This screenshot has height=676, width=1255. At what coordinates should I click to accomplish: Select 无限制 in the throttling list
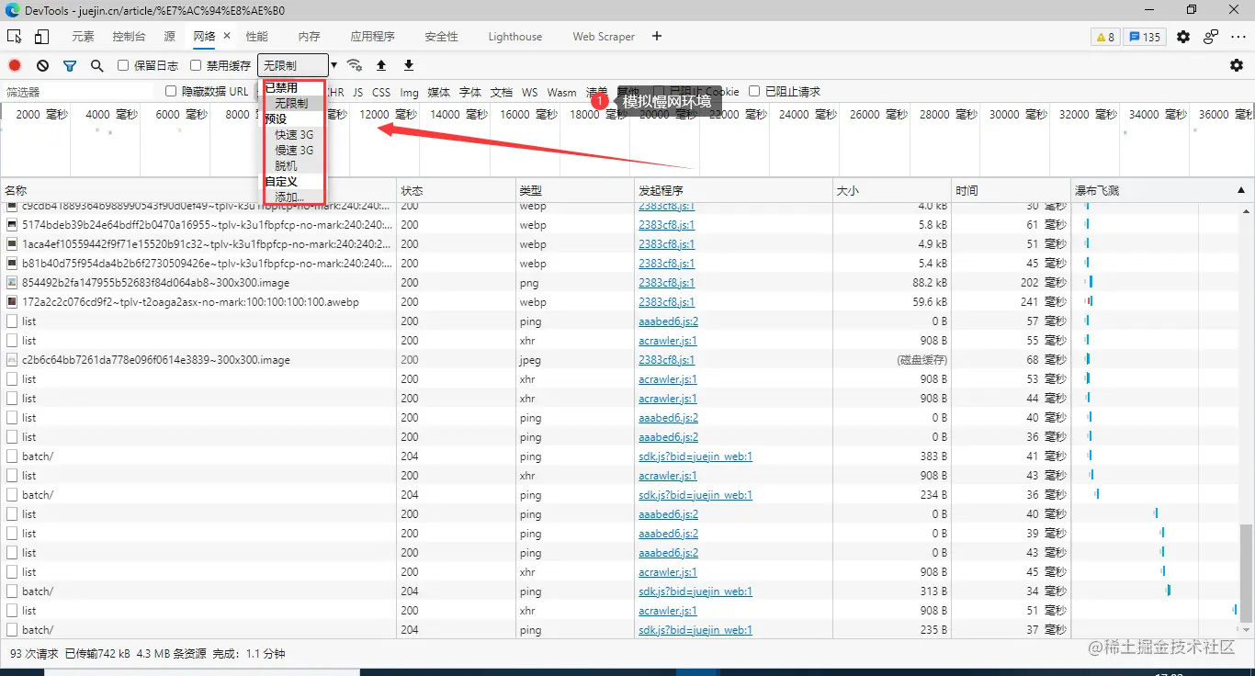click(x=293, y=104)
